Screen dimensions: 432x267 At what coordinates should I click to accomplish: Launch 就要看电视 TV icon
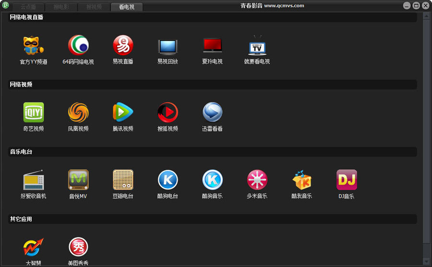click(257, 46)
